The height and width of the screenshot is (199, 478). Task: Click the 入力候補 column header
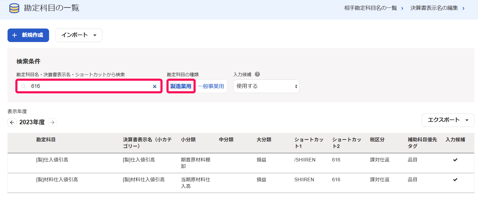(455, 140)
